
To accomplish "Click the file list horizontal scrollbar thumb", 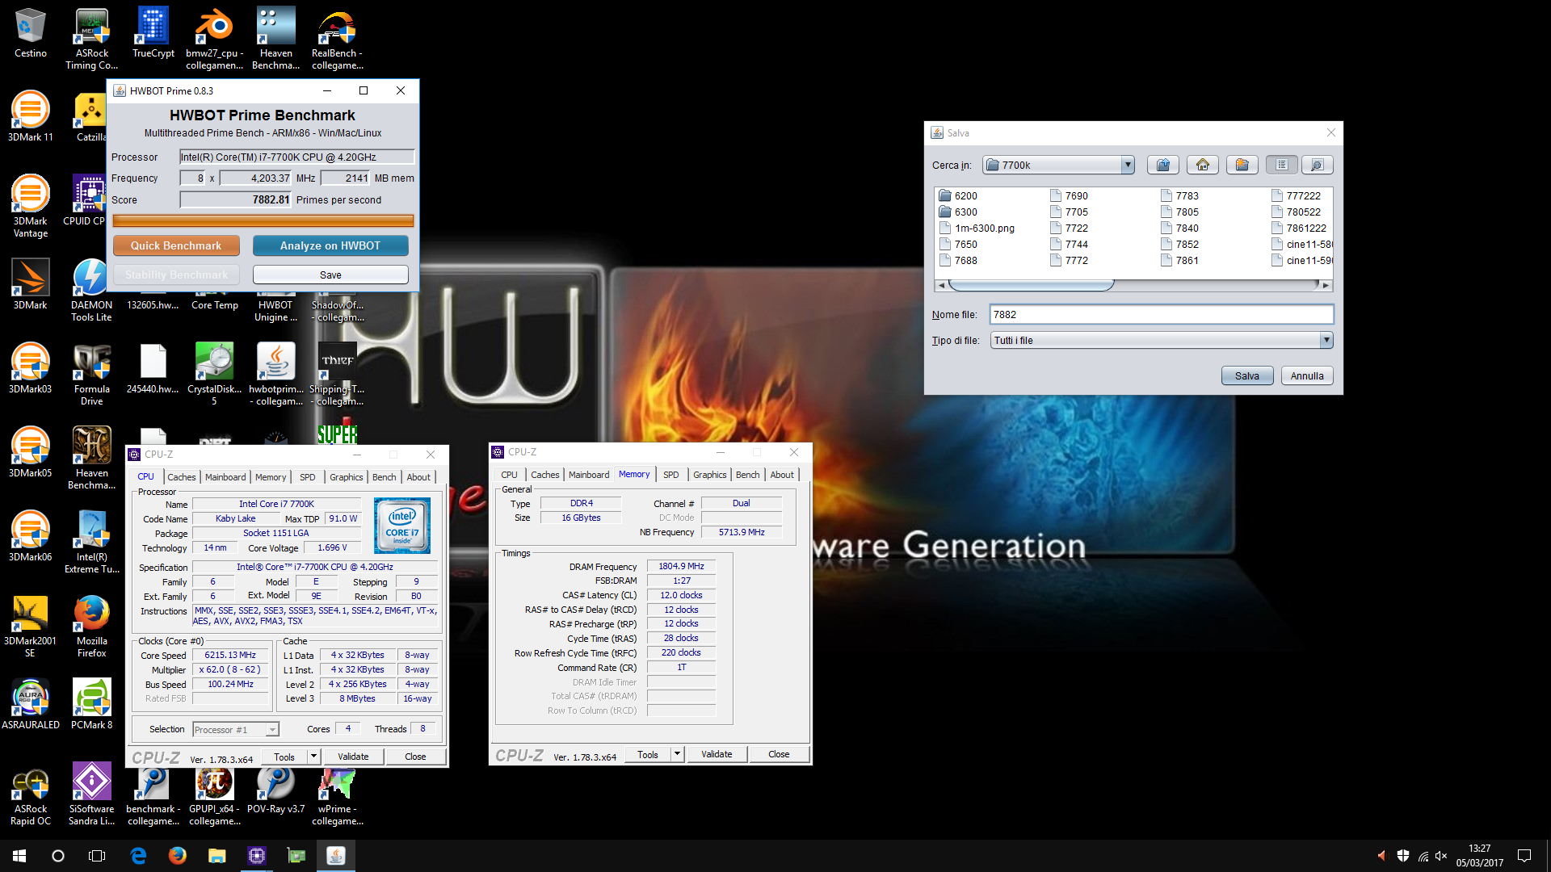I will (x=1031, y=284).
